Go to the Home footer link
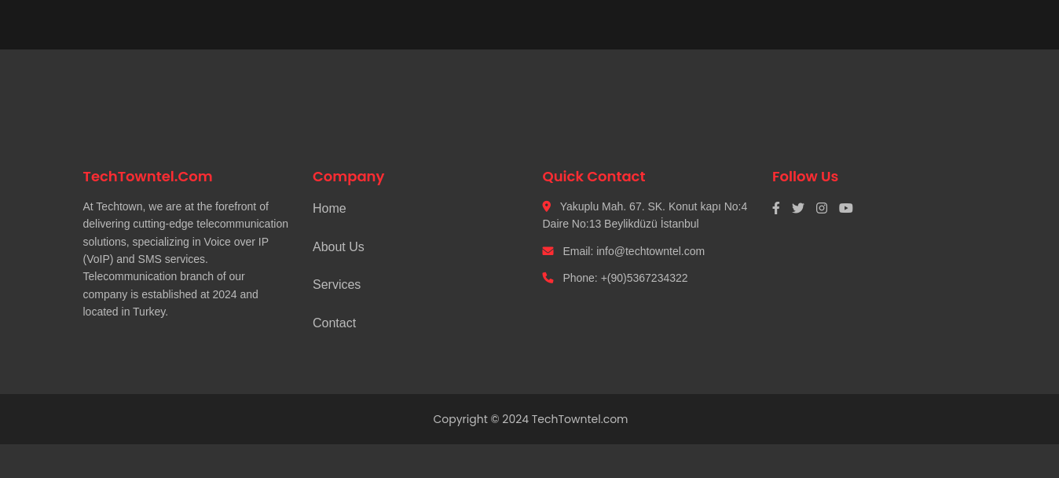The image size is (1059, 478). (329, 209)
